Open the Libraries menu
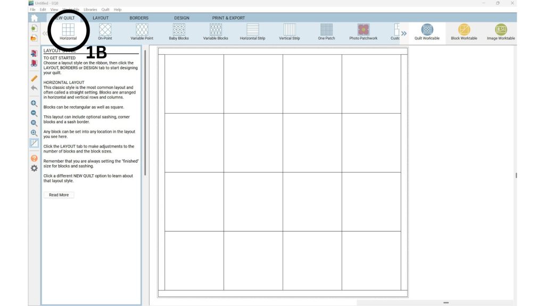The image size is (545, 306). coord(90,10)
